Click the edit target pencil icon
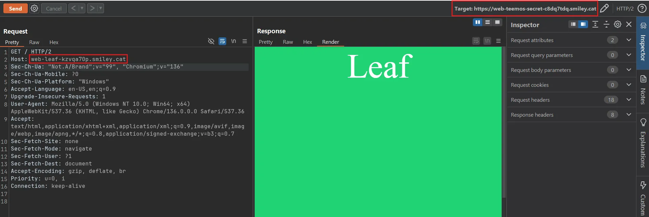 pos(604,8)
